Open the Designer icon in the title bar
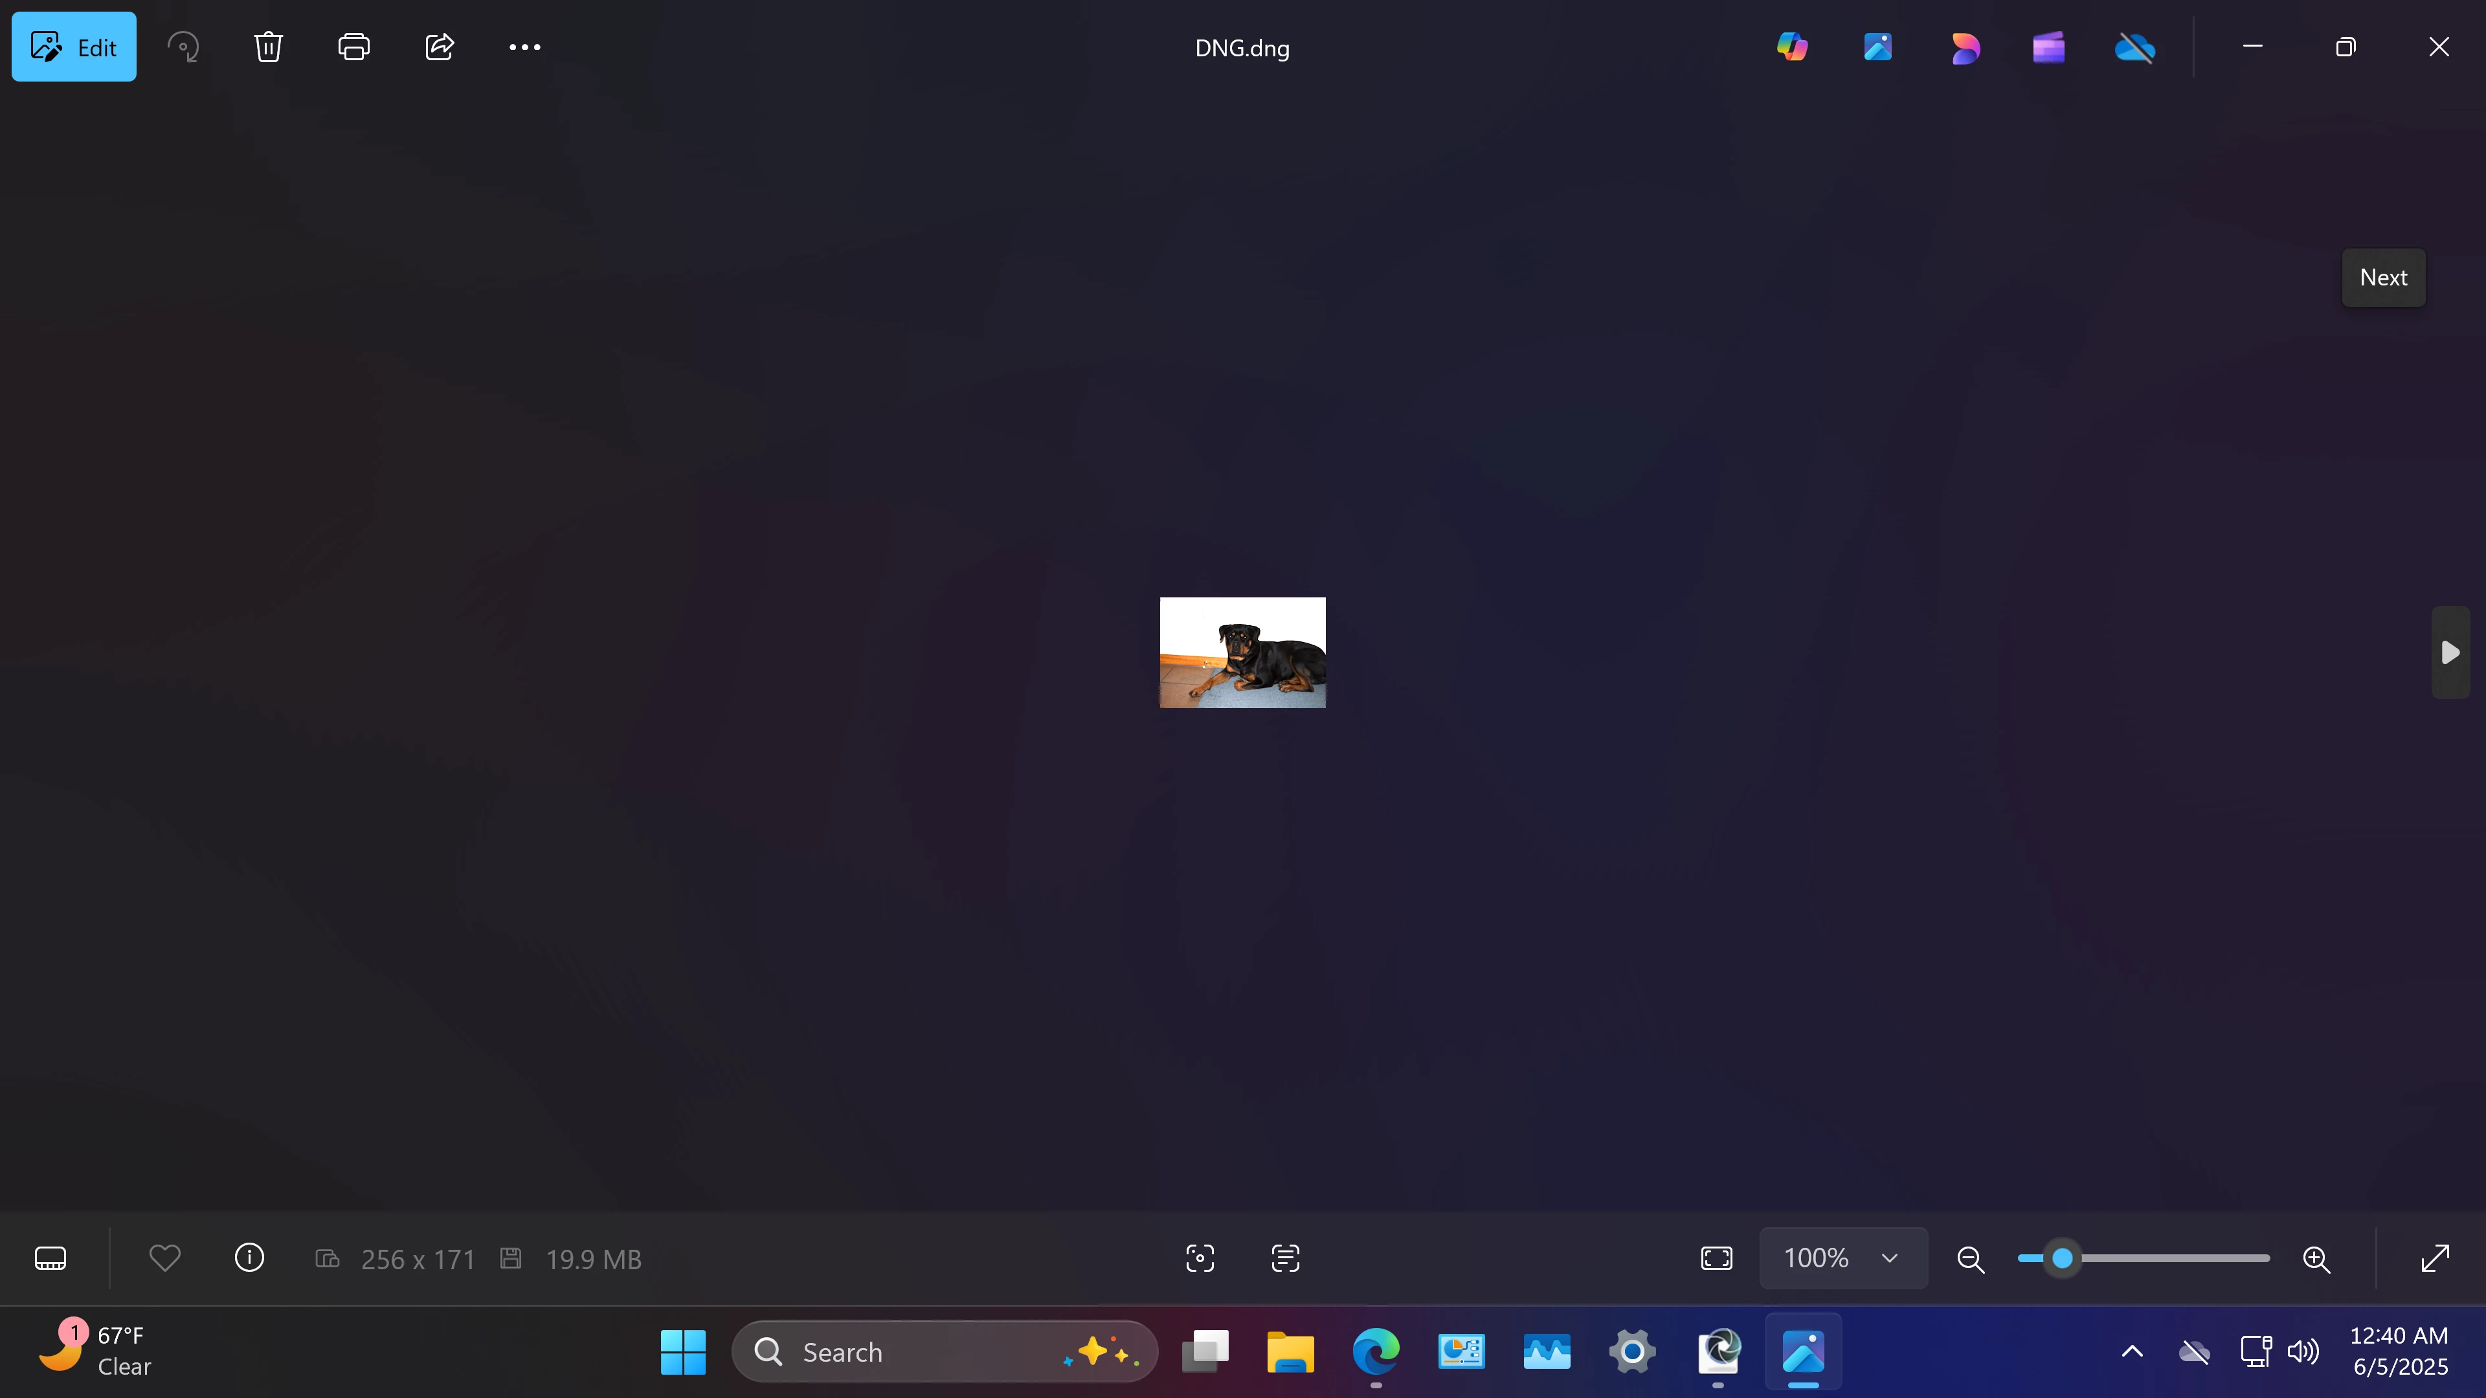The width and height of the screenshot is (2486, 1398). (x=1964, y=47)
